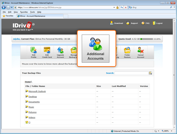Click the backup files search magnifier button
The width and height of the screenshot is (177, 134).
150,73
